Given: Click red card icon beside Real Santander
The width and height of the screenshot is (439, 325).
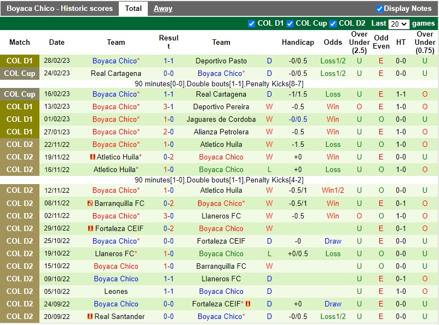Looking at the screenshot, I should pos(89,316).
